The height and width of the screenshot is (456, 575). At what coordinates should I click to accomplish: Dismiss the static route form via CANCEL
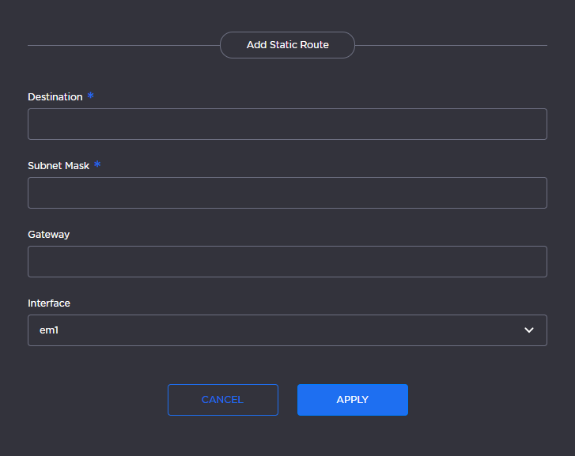point(222,400)
